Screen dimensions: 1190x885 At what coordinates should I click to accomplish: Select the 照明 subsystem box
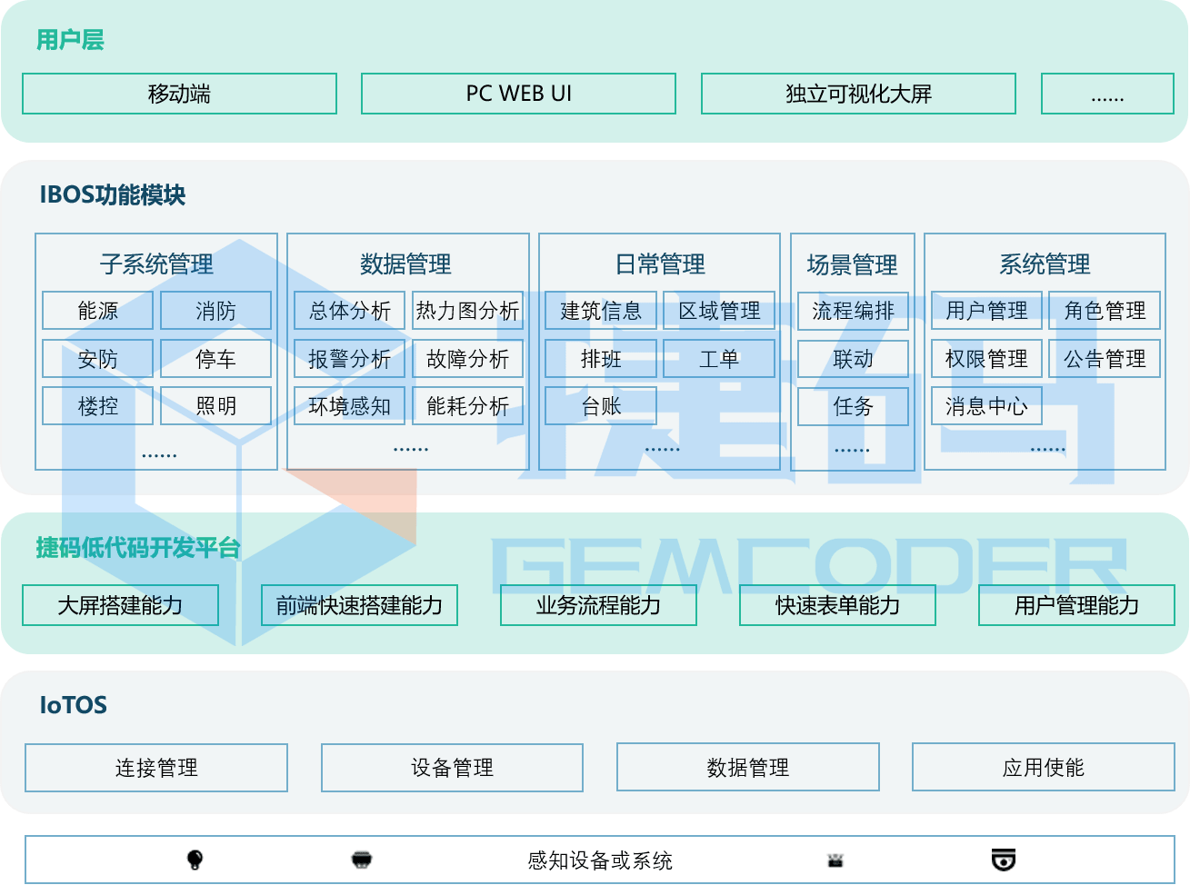coord(216,406)
